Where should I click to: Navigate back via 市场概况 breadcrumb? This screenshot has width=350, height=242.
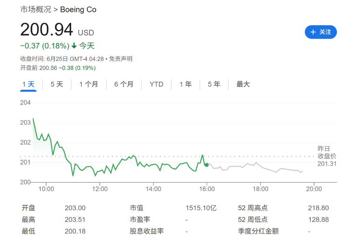(x=36, y=10)
